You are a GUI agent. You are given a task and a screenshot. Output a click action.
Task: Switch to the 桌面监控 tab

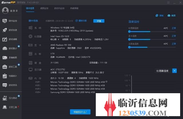44,8
